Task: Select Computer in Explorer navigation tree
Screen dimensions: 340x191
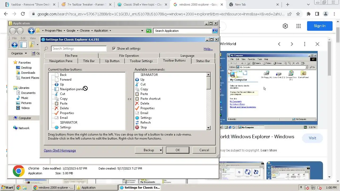Action: pos(25,118)
